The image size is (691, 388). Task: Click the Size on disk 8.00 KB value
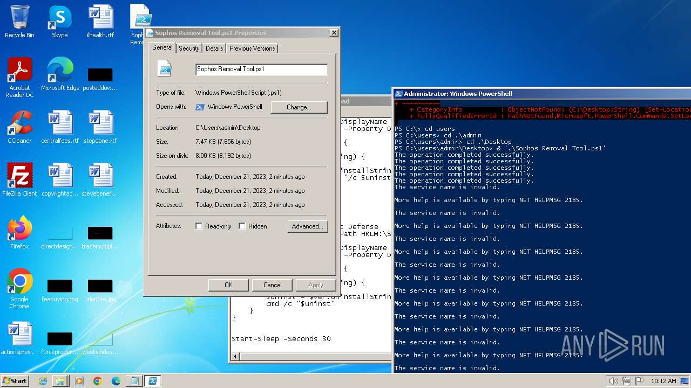[223, 156]
